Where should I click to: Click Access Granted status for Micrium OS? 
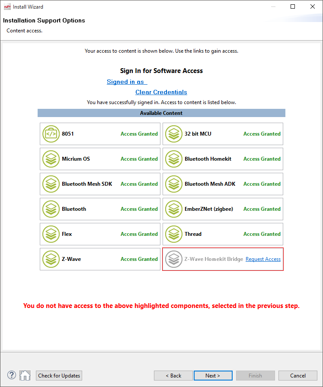[x=139, y=159]
